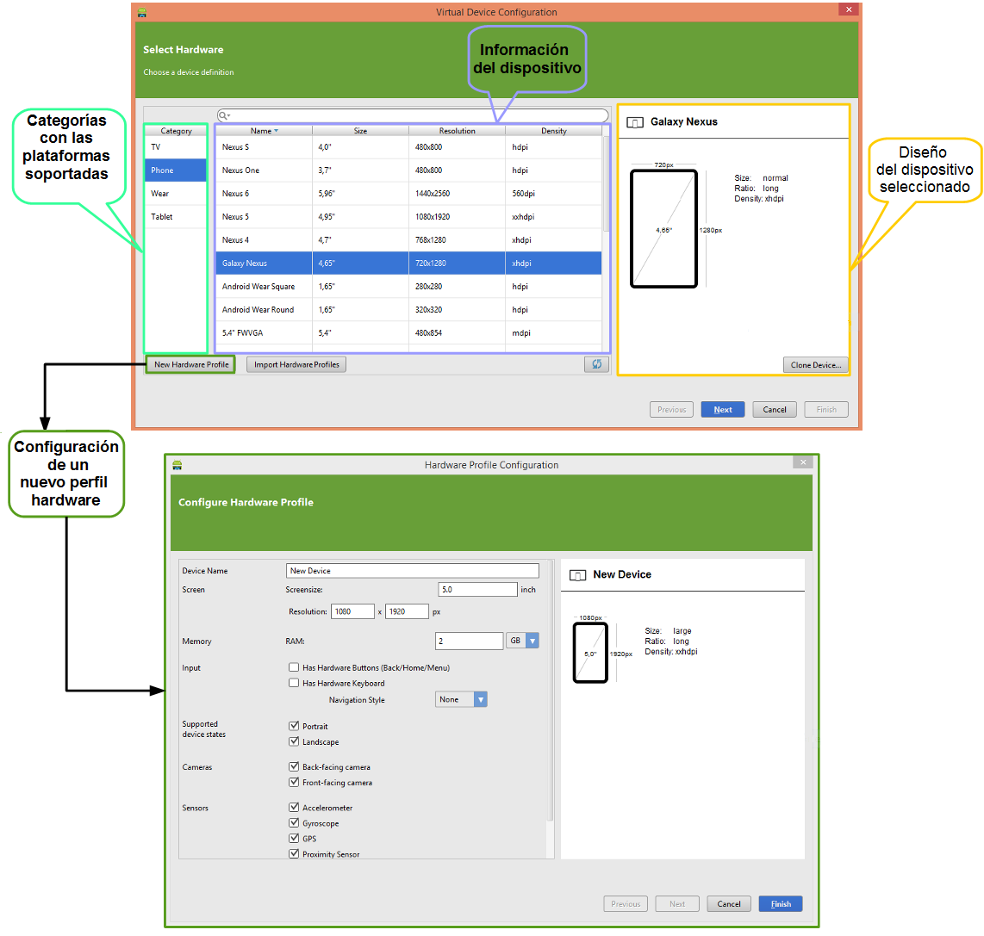Click the refresh icon button below device table

(596, 364)
